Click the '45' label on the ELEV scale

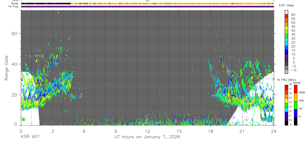point(293,27)
